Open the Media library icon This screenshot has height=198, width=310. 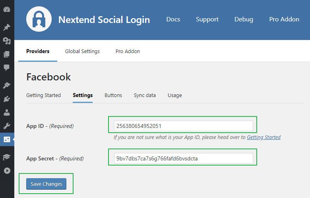pyautogui.click(x=7, y=41)
